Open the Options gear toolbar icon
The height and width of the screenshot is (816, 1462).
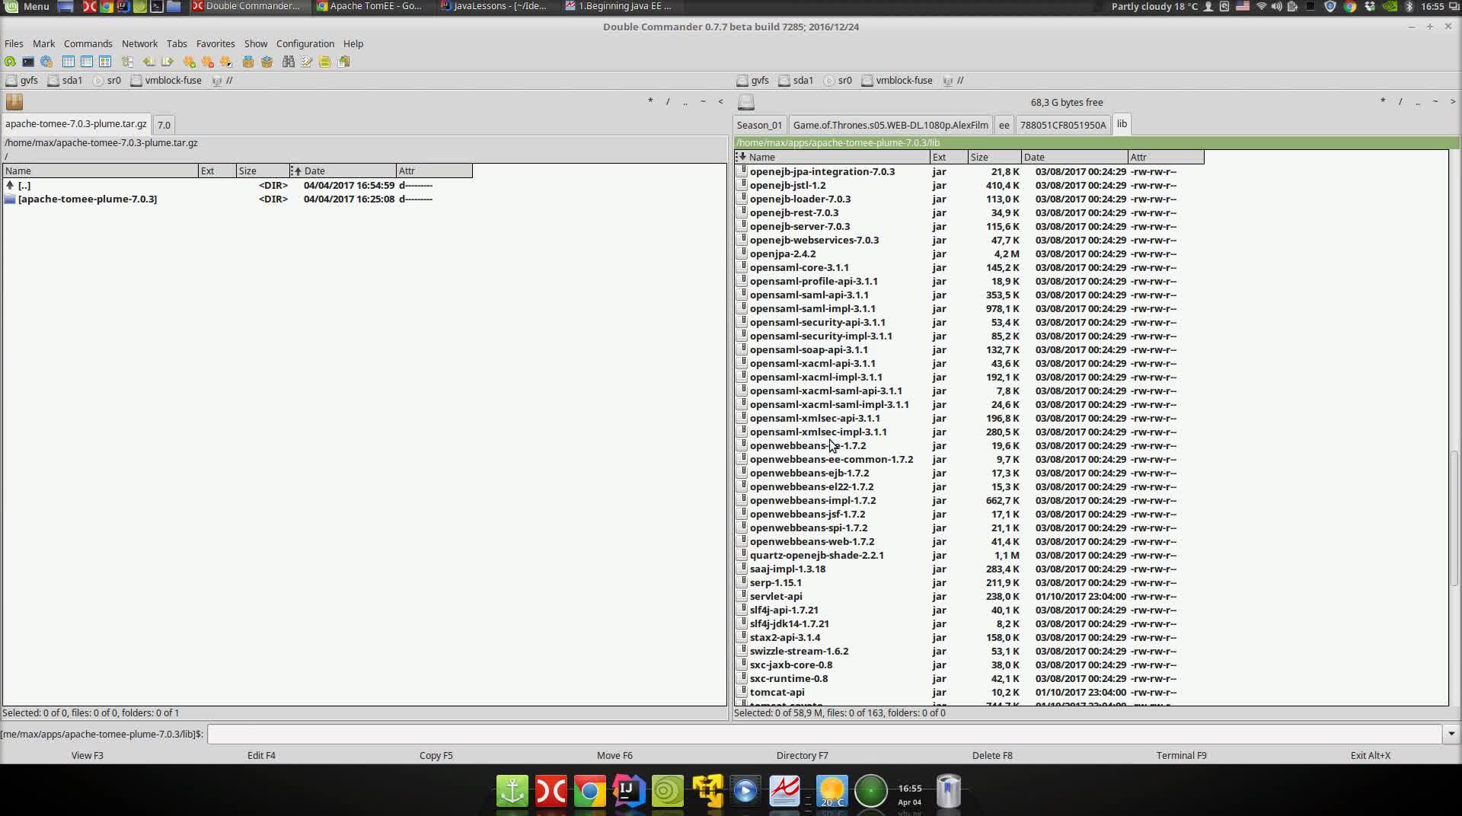pos(46,62)
